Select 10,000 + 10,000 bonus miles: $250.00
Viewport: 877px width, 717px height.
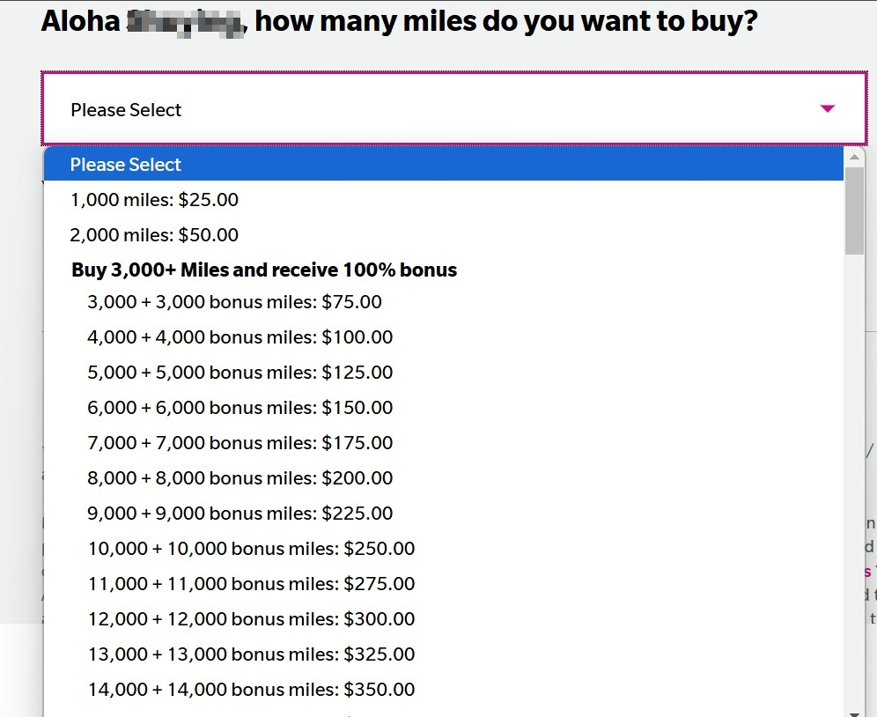(x=251, y=549)
